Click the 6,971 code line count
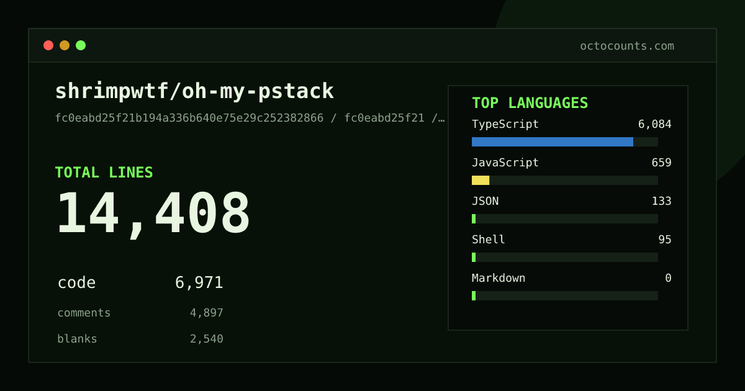This screenshot has height=391, width=745. (199, 283)
